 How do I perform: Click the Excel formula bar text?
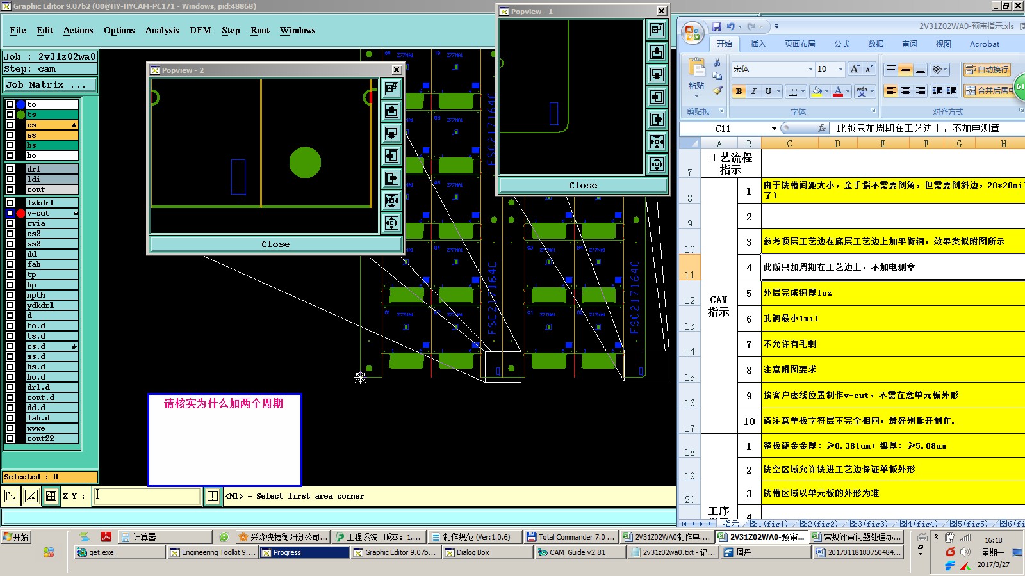point(919,128)
